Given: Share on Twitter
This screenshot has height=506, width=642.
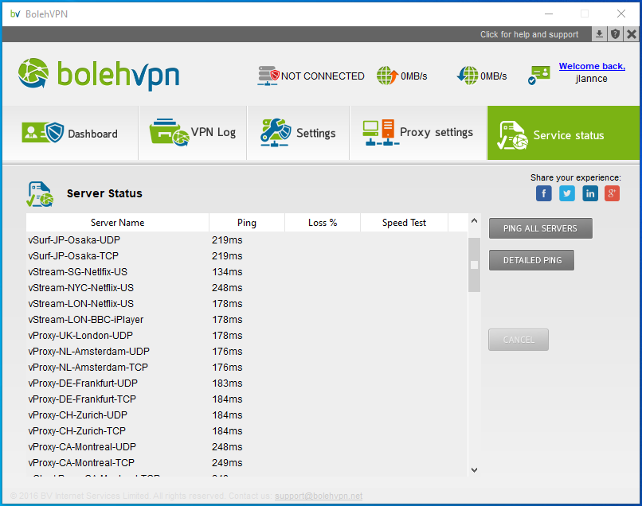Looking at the screenshot, I should click(567, 193).
